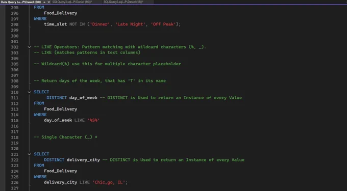Viewport: 347px width, 191px height.
Task: Click the SELECT keyword on line 321
Action: [41, 154]
